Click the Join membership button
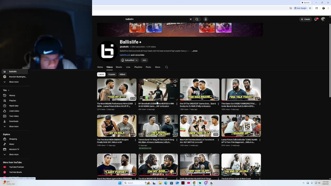 click(x=144, y=60)
